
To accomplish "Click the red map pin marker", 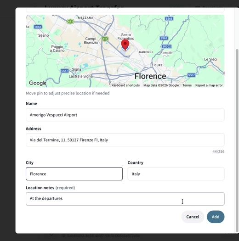I will click(125, 45).
